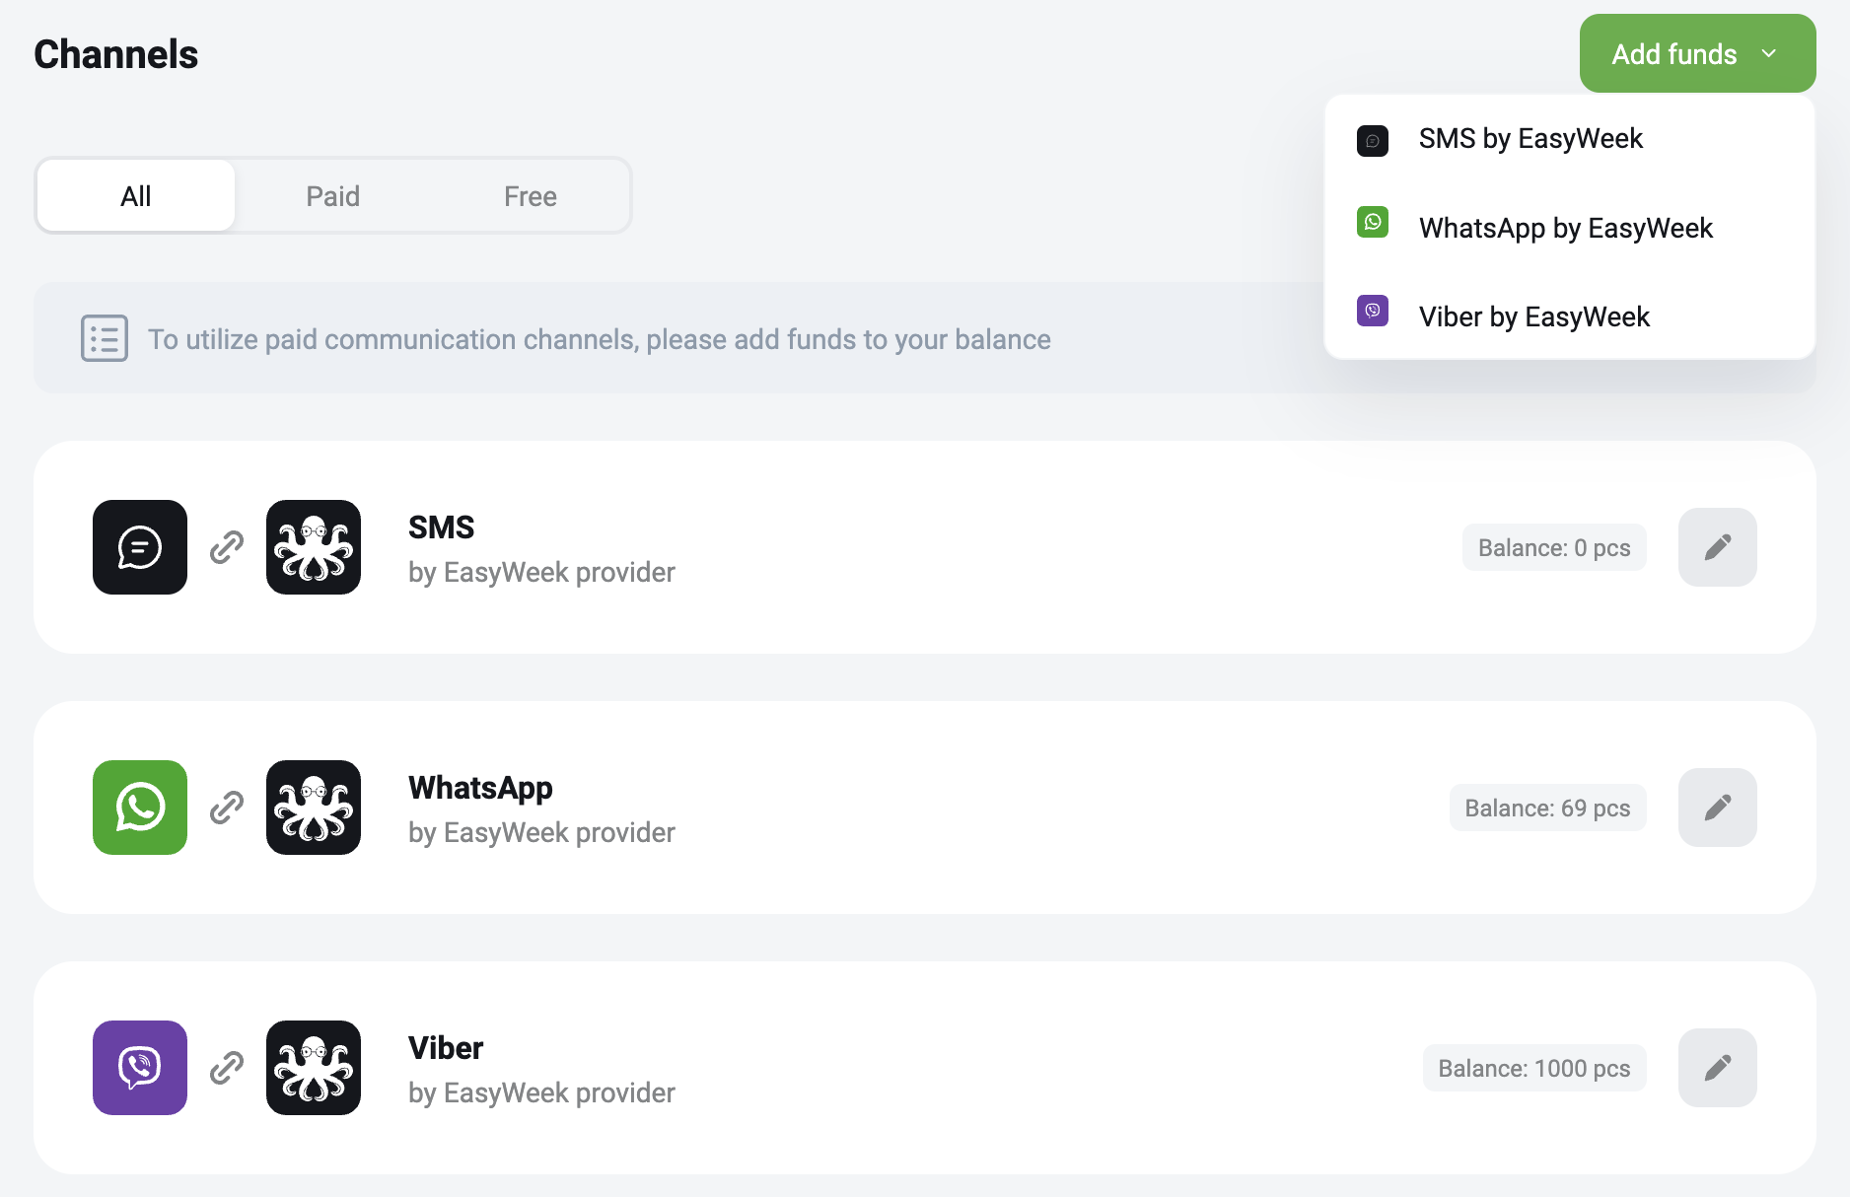This screenshot has height=1197, width=1850.
Task: Click the Viber Balance: 1000 pcs badge
Action: coord(1534,1068)
